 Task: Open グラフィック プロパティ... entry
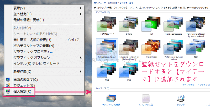[44, 52]
